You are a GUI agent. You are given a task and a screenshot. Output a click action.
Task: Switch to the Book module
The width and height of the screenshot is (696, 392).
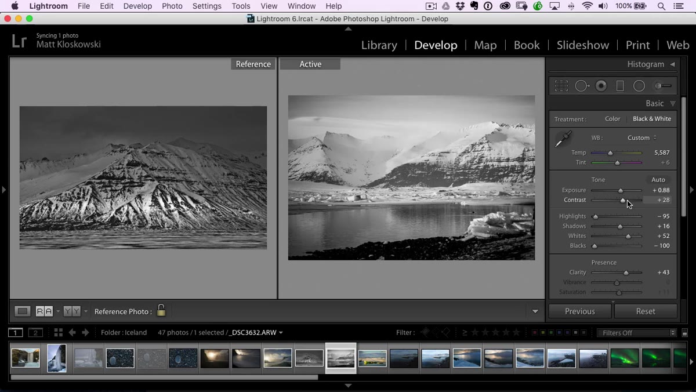527,45
